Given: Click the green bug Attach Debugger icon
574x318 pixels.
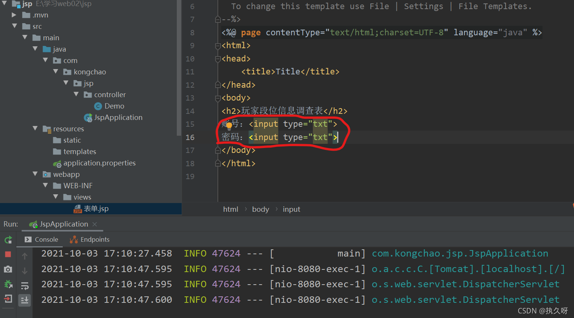Looking at the screenshot, I should click(x=8, y=284).
